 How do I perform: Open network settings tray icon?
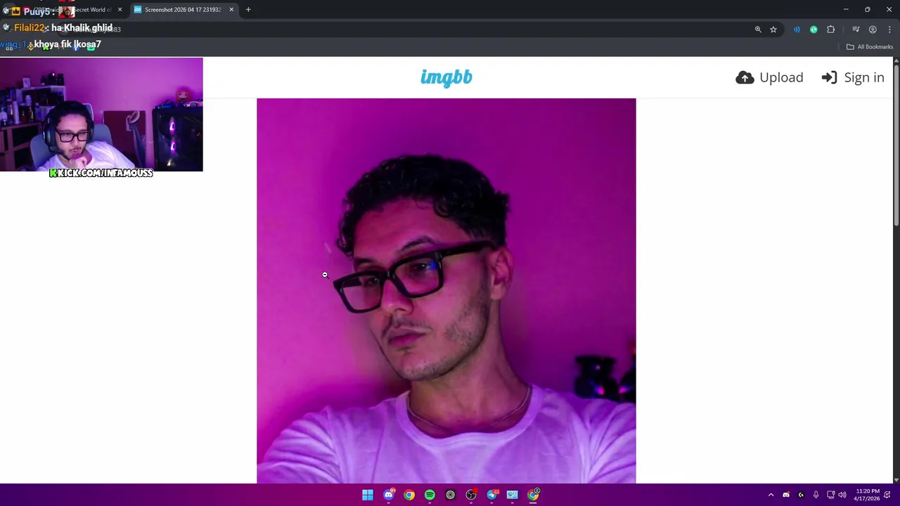pyautogui.click(x=830, y=495)
